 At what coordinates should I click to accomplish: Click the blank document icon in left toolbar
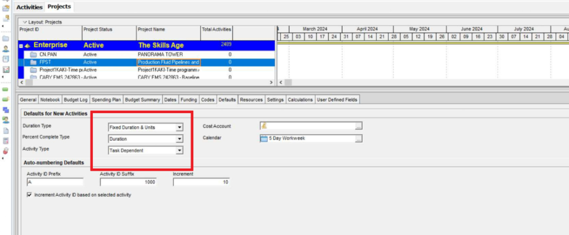click(6, 131)
